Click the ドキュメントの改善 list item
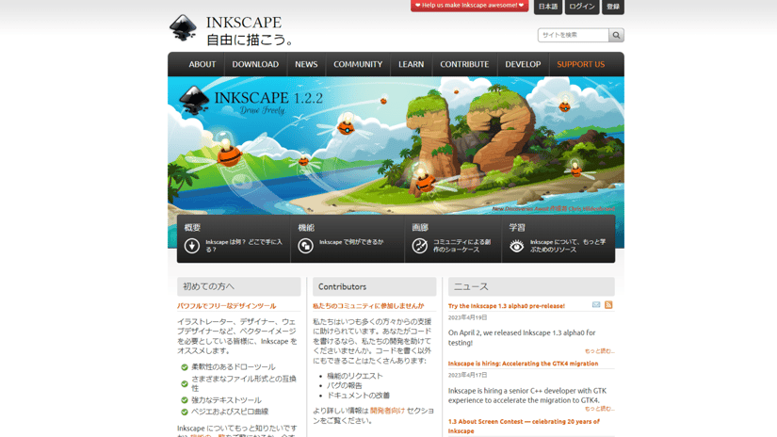 (358, 396)
